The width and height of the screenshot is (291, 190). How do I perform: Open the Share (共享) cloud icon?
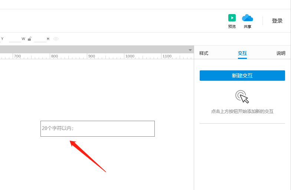coord(247,18)
